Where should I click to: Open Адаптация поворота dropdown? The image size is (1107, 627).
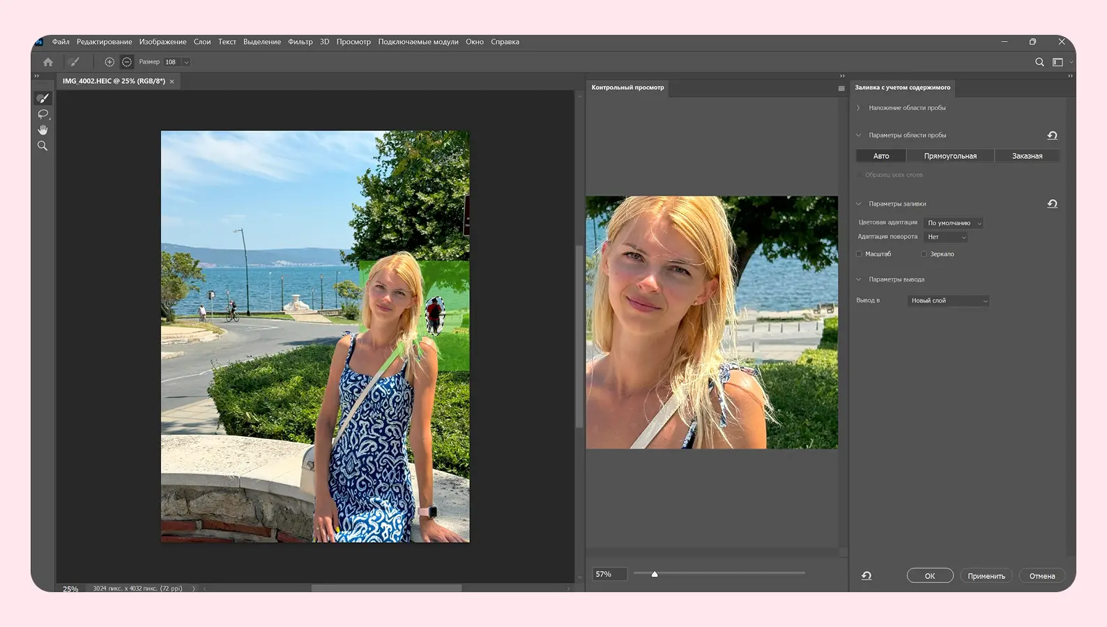[x=945, y=237]
